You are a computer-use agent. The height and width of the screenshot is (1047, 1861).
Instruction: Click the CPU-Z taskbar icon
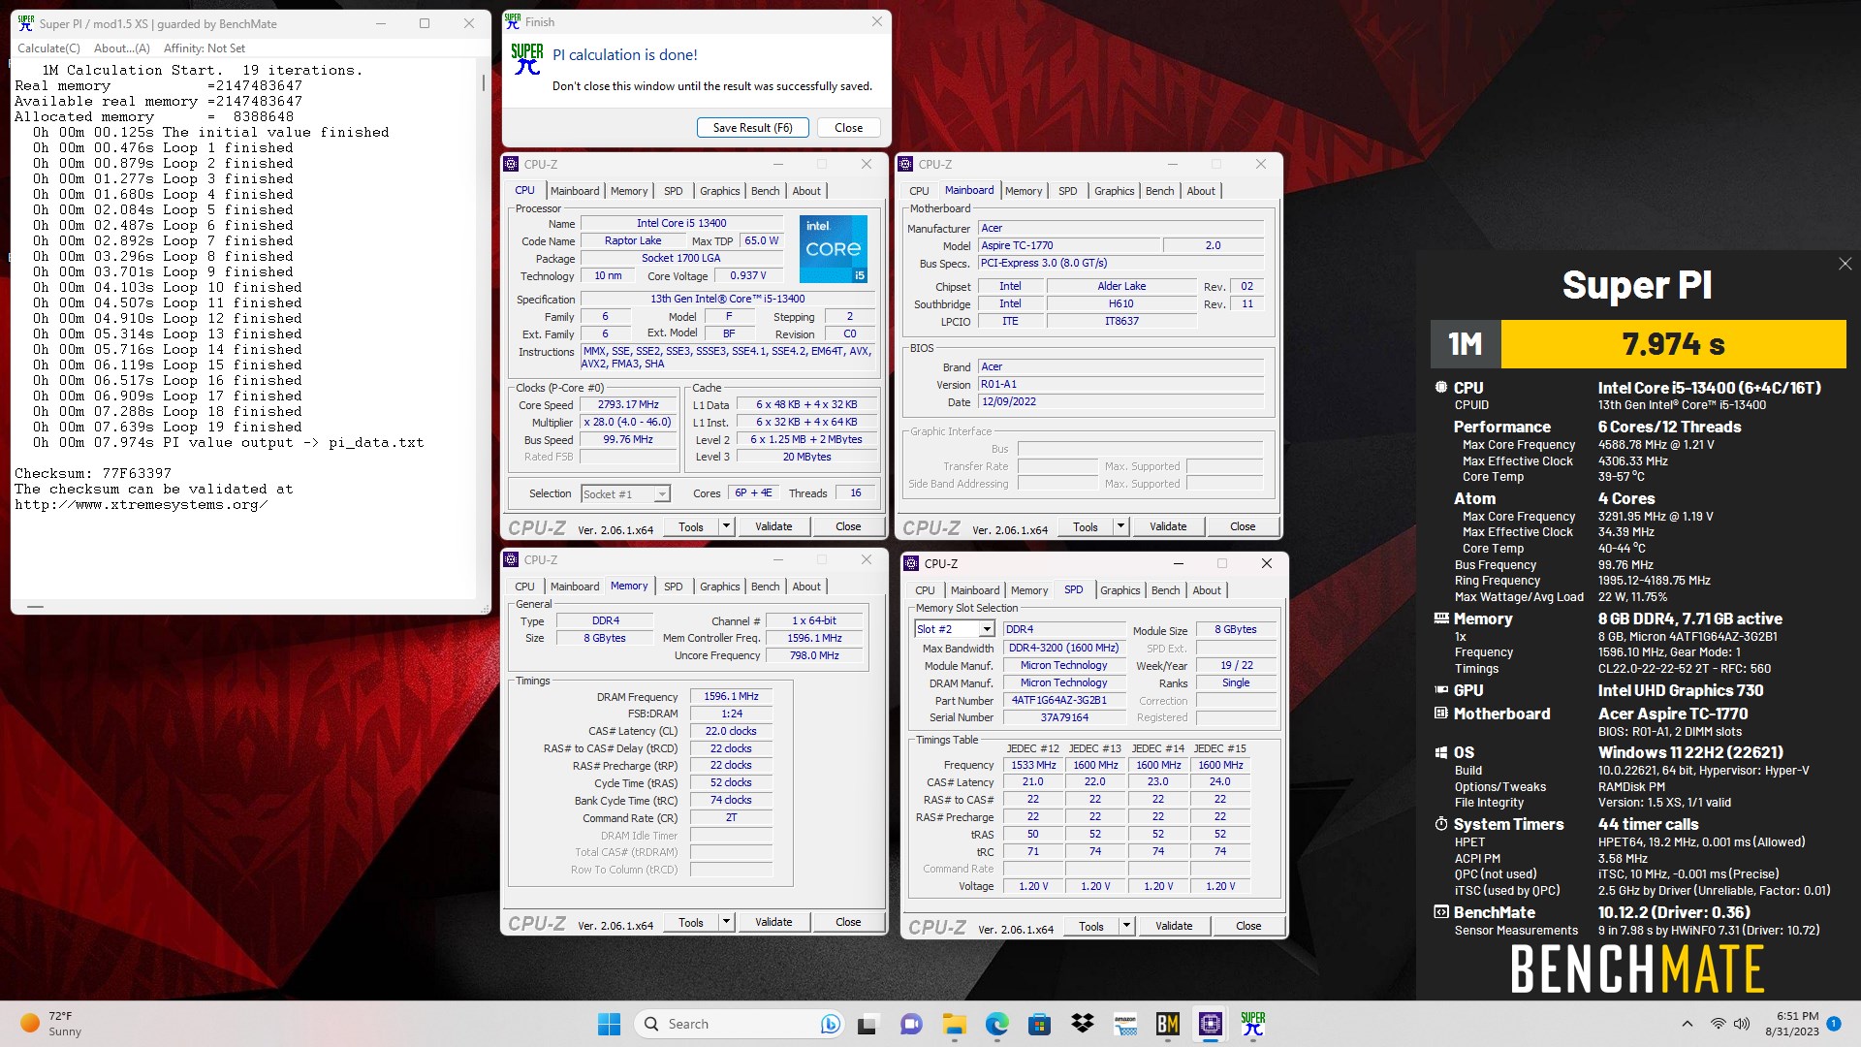1211,1024
